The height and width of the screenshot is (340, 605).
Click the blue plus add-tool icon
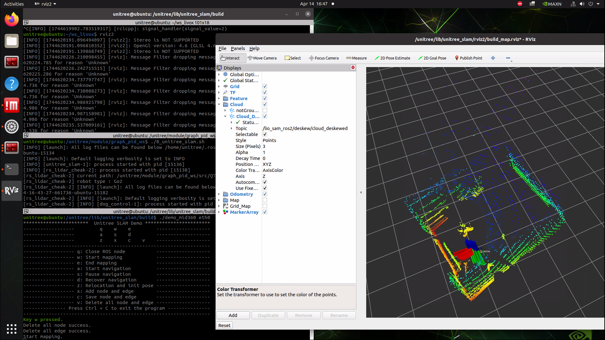[x=493, y=58]
